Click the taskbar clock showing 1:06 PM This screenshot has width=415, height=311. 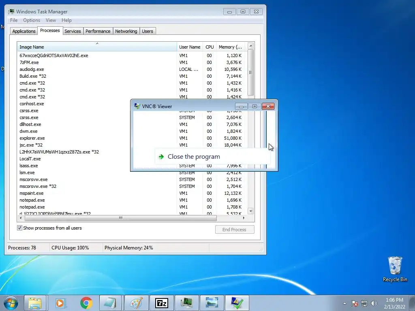(x=394, y=303)
